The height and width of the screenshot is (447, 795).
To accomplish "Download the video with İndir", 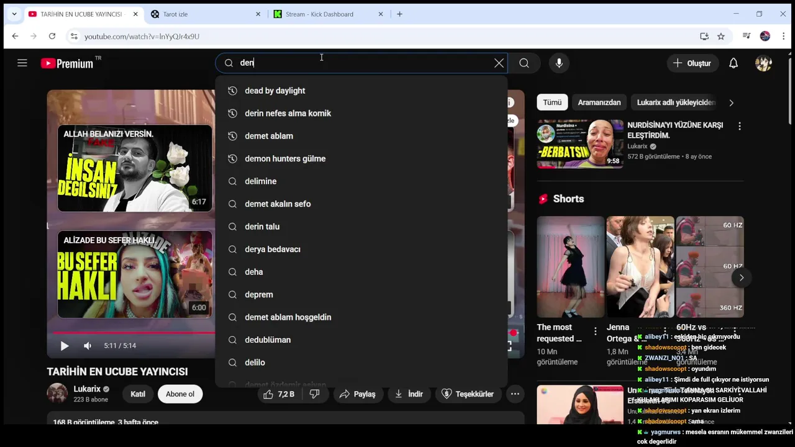I will point(409,394).
